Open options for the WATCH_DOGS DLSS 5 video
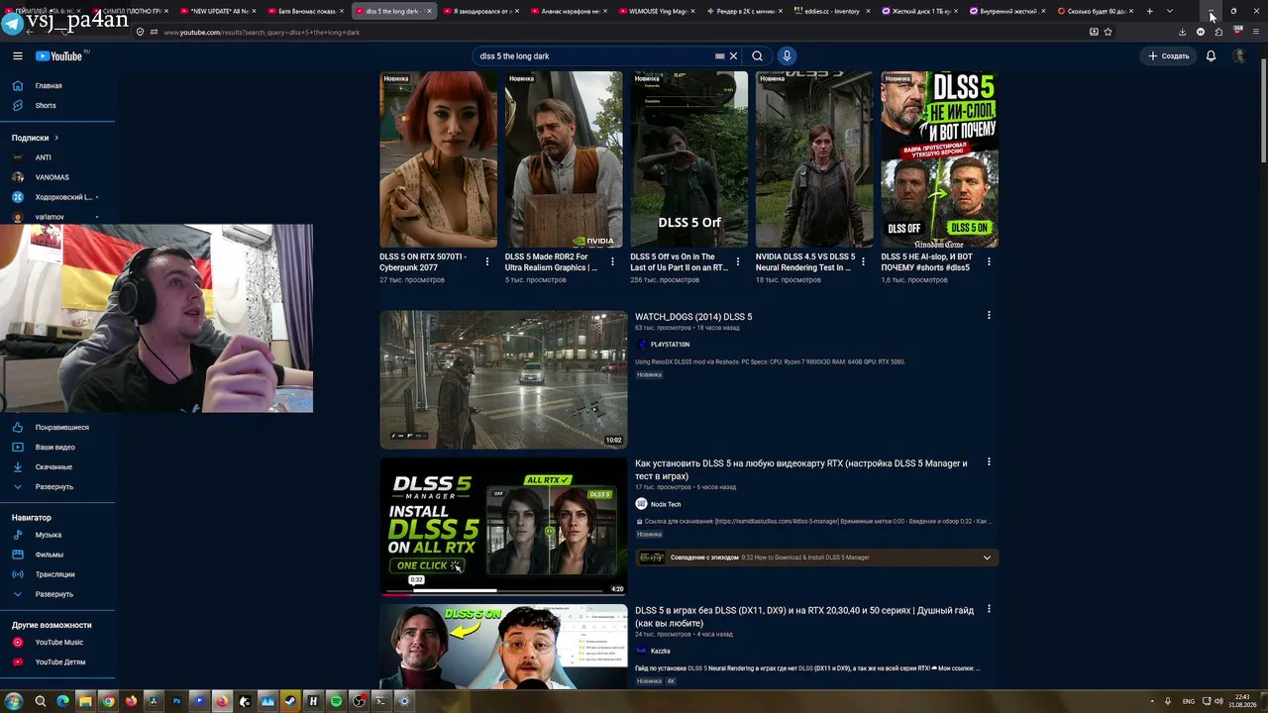This screenshot has width=1268, height=713. pos(989,316)
